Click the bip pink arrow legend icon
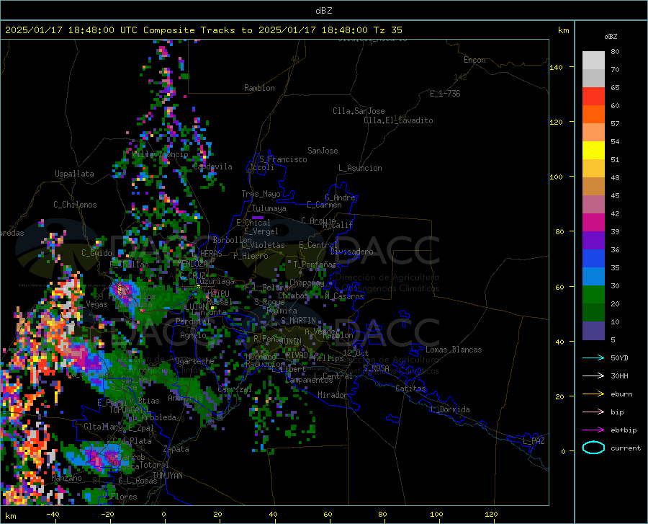The image size is (648, 524). 593,412
